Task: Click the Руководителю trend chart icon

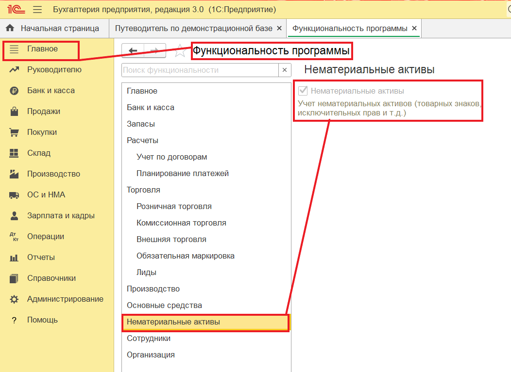Action: click(14, 70)
